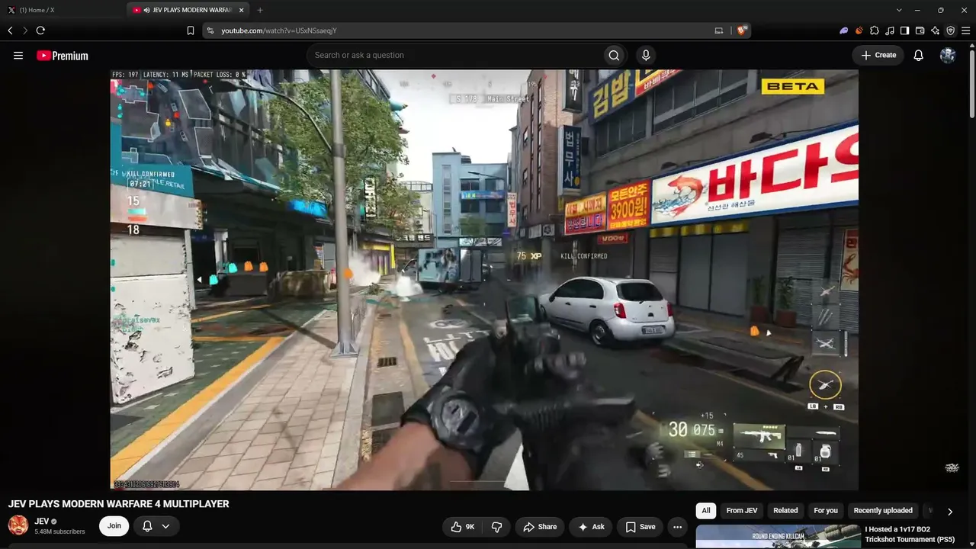
Task: Open the Brave VPN shield icon
Action: point(950,30)
